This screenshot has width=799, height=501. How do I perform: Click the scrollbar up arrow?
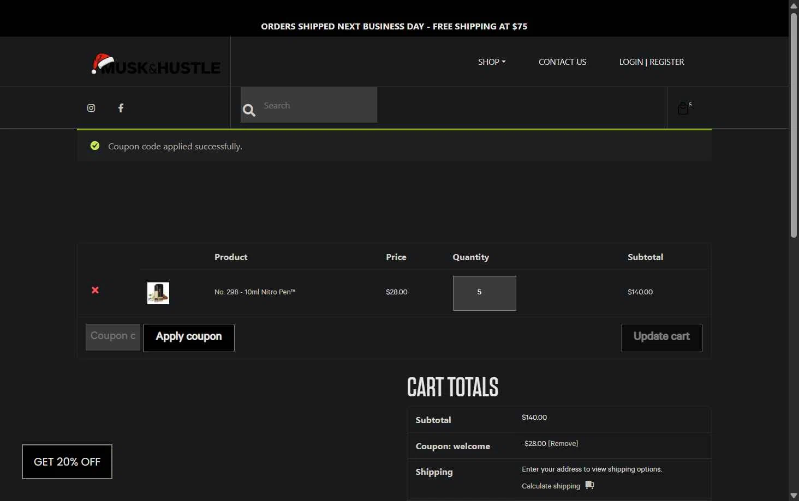pos(794,5)
